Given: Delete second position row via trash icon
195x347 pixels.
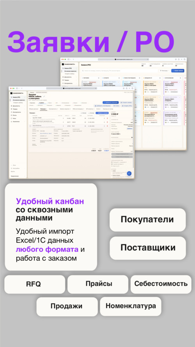Looking at the screenshot, I should point(107,122).
